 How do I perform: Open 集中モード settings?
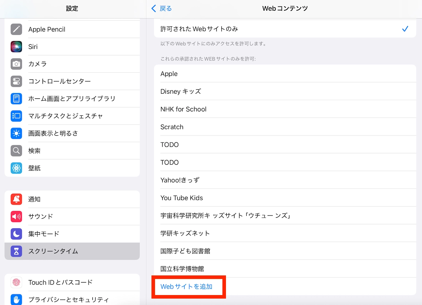coord(72,234)
